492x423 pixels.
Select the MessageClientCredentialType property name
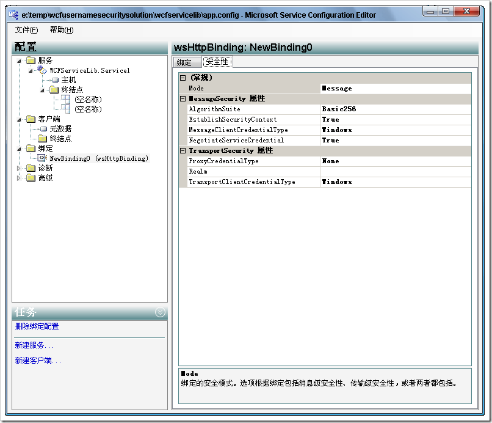tap(238, 130)
